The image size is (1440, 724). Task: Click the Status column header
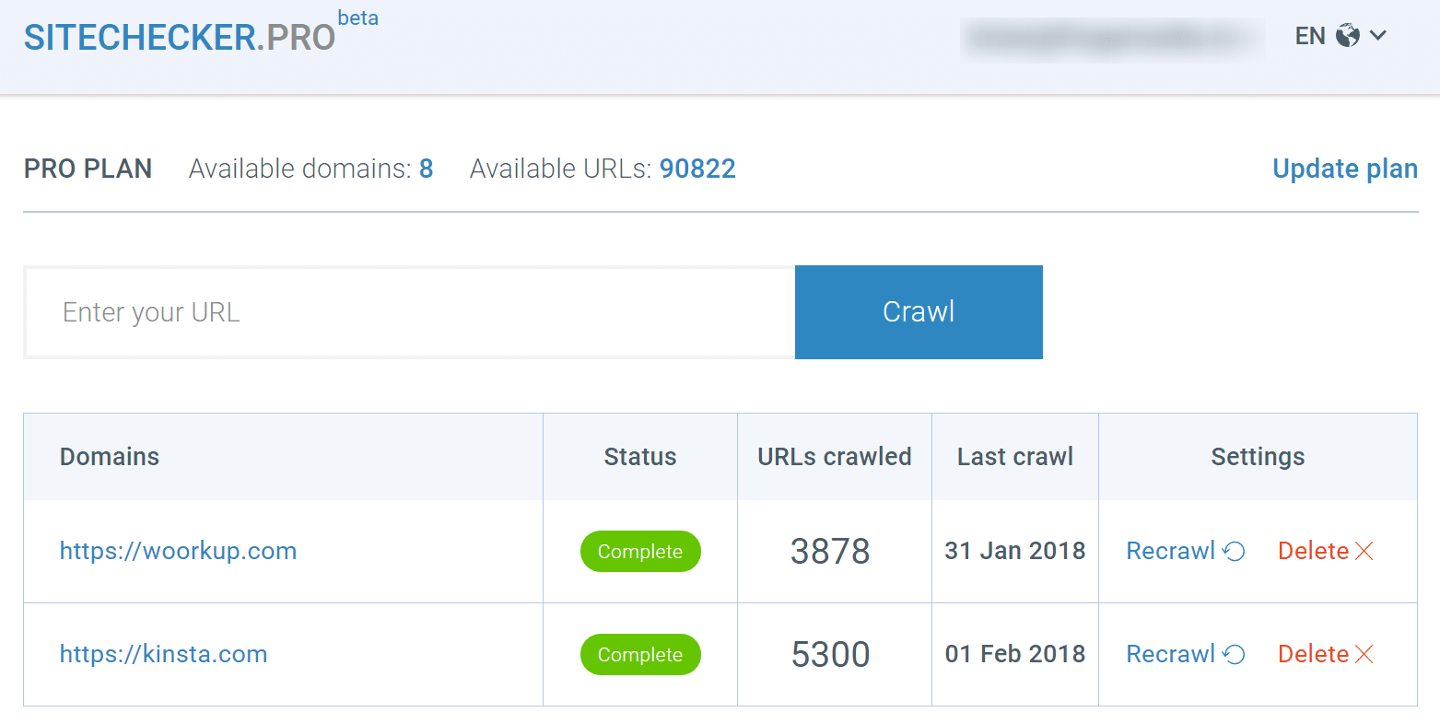pyautogui.click(x=640, y=457)
